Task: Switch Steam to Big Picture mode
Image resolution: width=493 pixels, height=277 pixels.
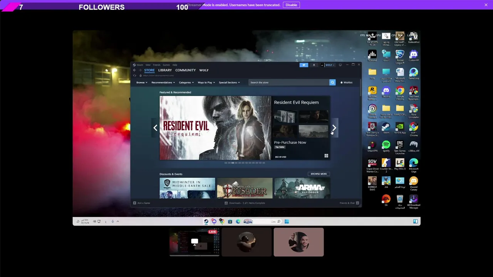Action: point(340,65)
